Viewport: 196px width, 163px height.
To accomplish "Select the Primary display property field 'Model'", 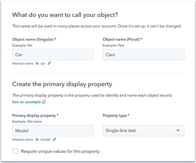I will click(53, 131).
